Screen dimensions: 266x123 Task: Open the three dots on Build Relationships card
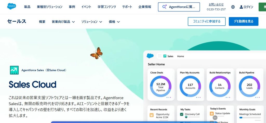pos(228,97)
